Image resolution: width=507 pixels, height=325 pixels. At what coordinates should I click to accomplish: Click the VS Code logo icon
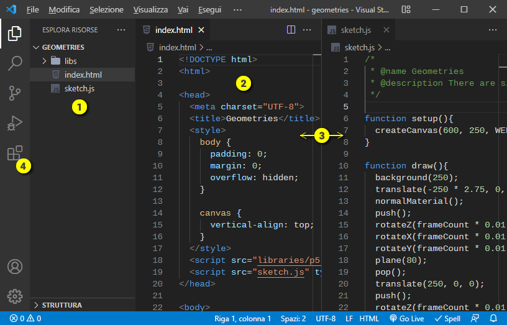[11, 9]
